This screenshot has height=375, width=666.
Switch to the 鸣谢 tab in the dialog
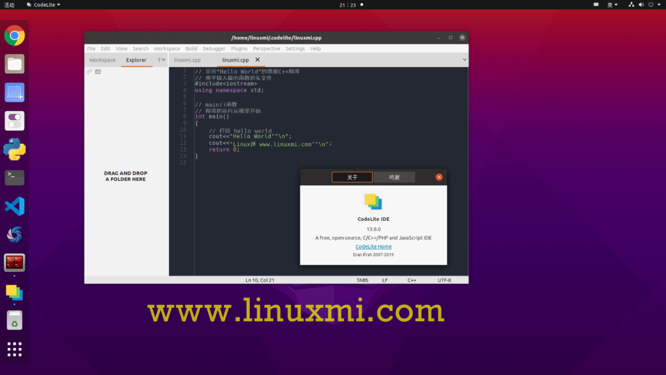[x=394, y=177]
